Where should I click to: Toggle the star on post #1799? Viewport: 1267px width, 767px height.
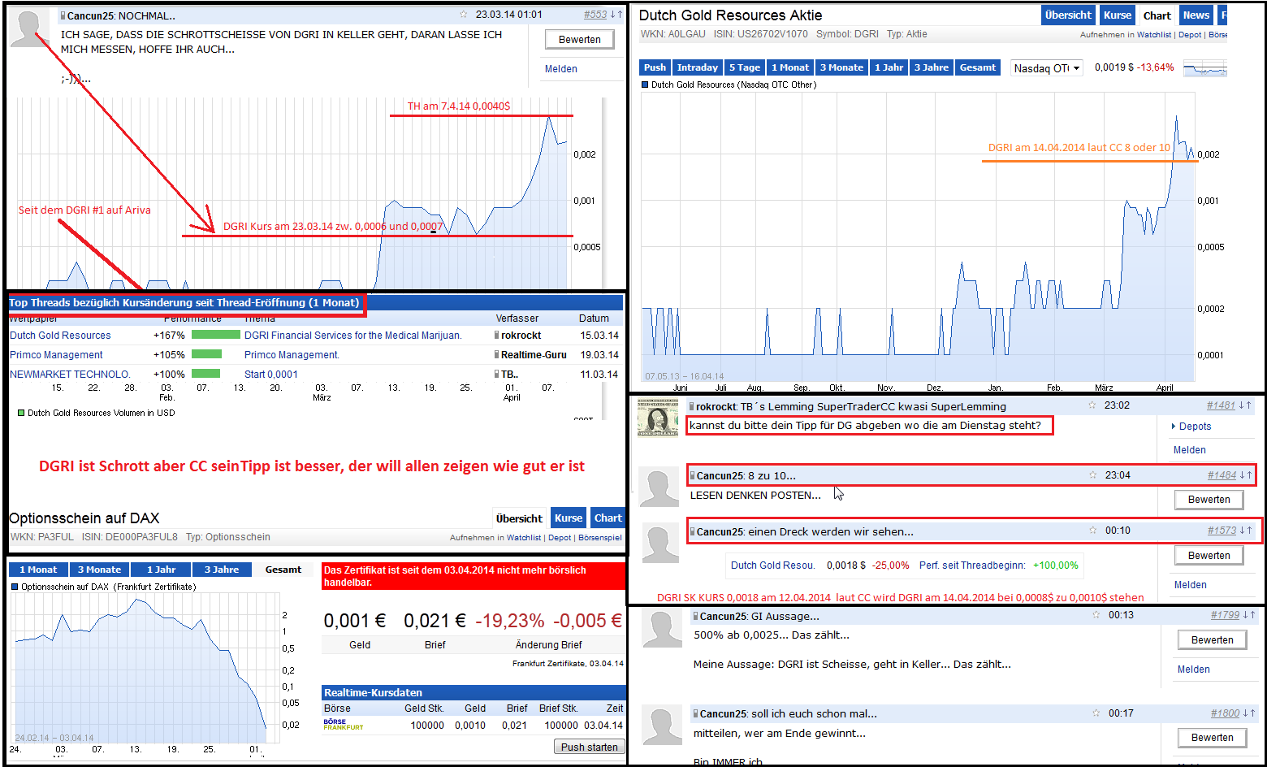(x=1096, y=615)
